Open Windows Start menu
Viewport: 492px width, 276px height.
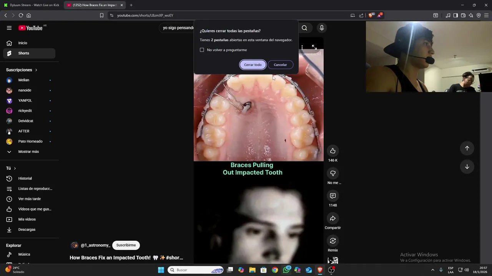coord(161,270)
